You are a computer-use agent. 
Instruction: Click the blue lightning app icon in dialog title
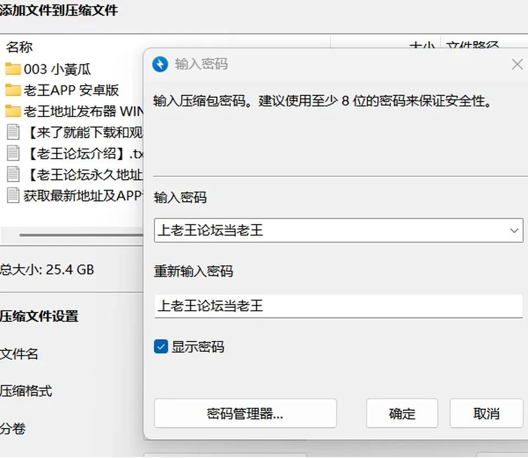tap(160, 64)
